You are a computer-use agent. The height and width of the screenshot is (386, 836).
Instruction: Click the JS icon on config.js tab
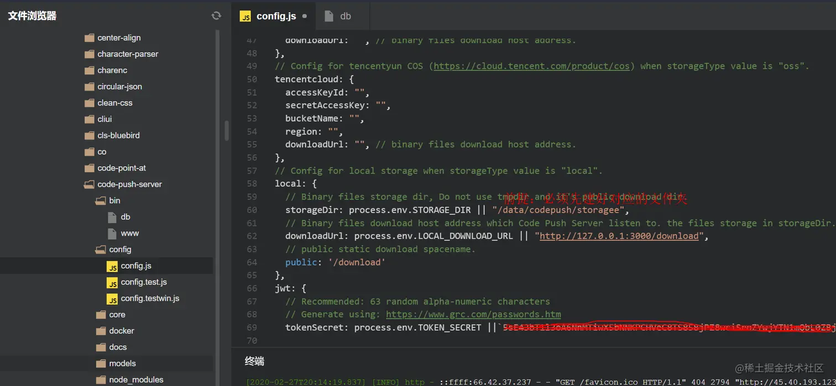tap(245, 16)
